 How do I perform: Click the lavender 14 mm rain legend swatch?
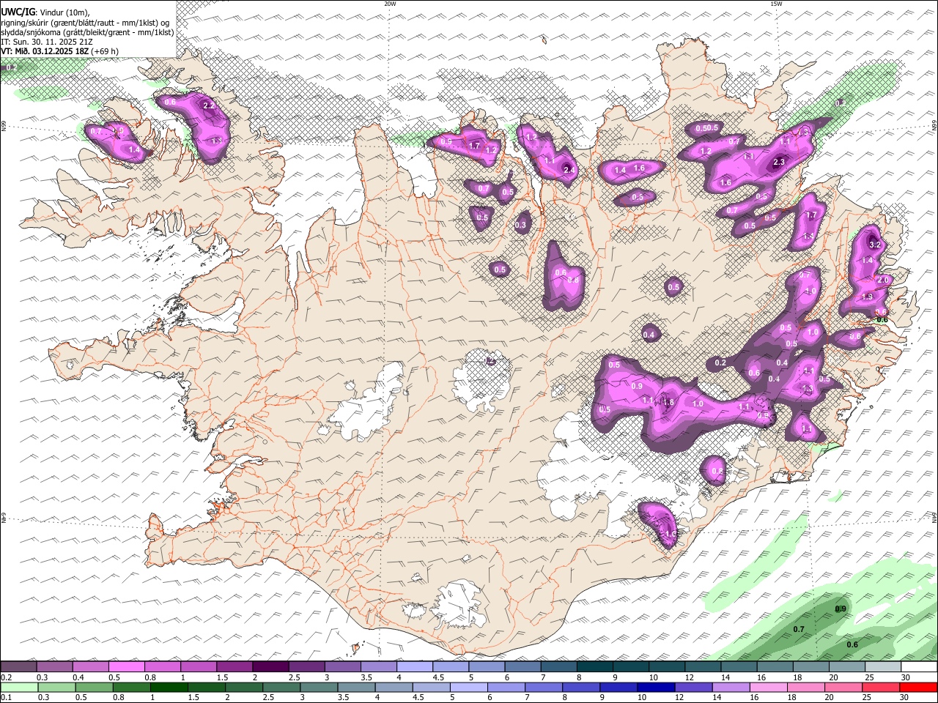pyautogui.click(x=731, y=688)
